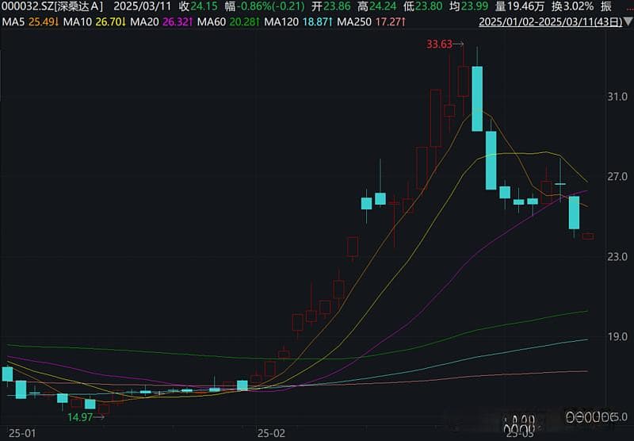Click the tall cyan candlestick at the peak
Viewport: 634px width, 441px height.
click(x=477, y=97)
